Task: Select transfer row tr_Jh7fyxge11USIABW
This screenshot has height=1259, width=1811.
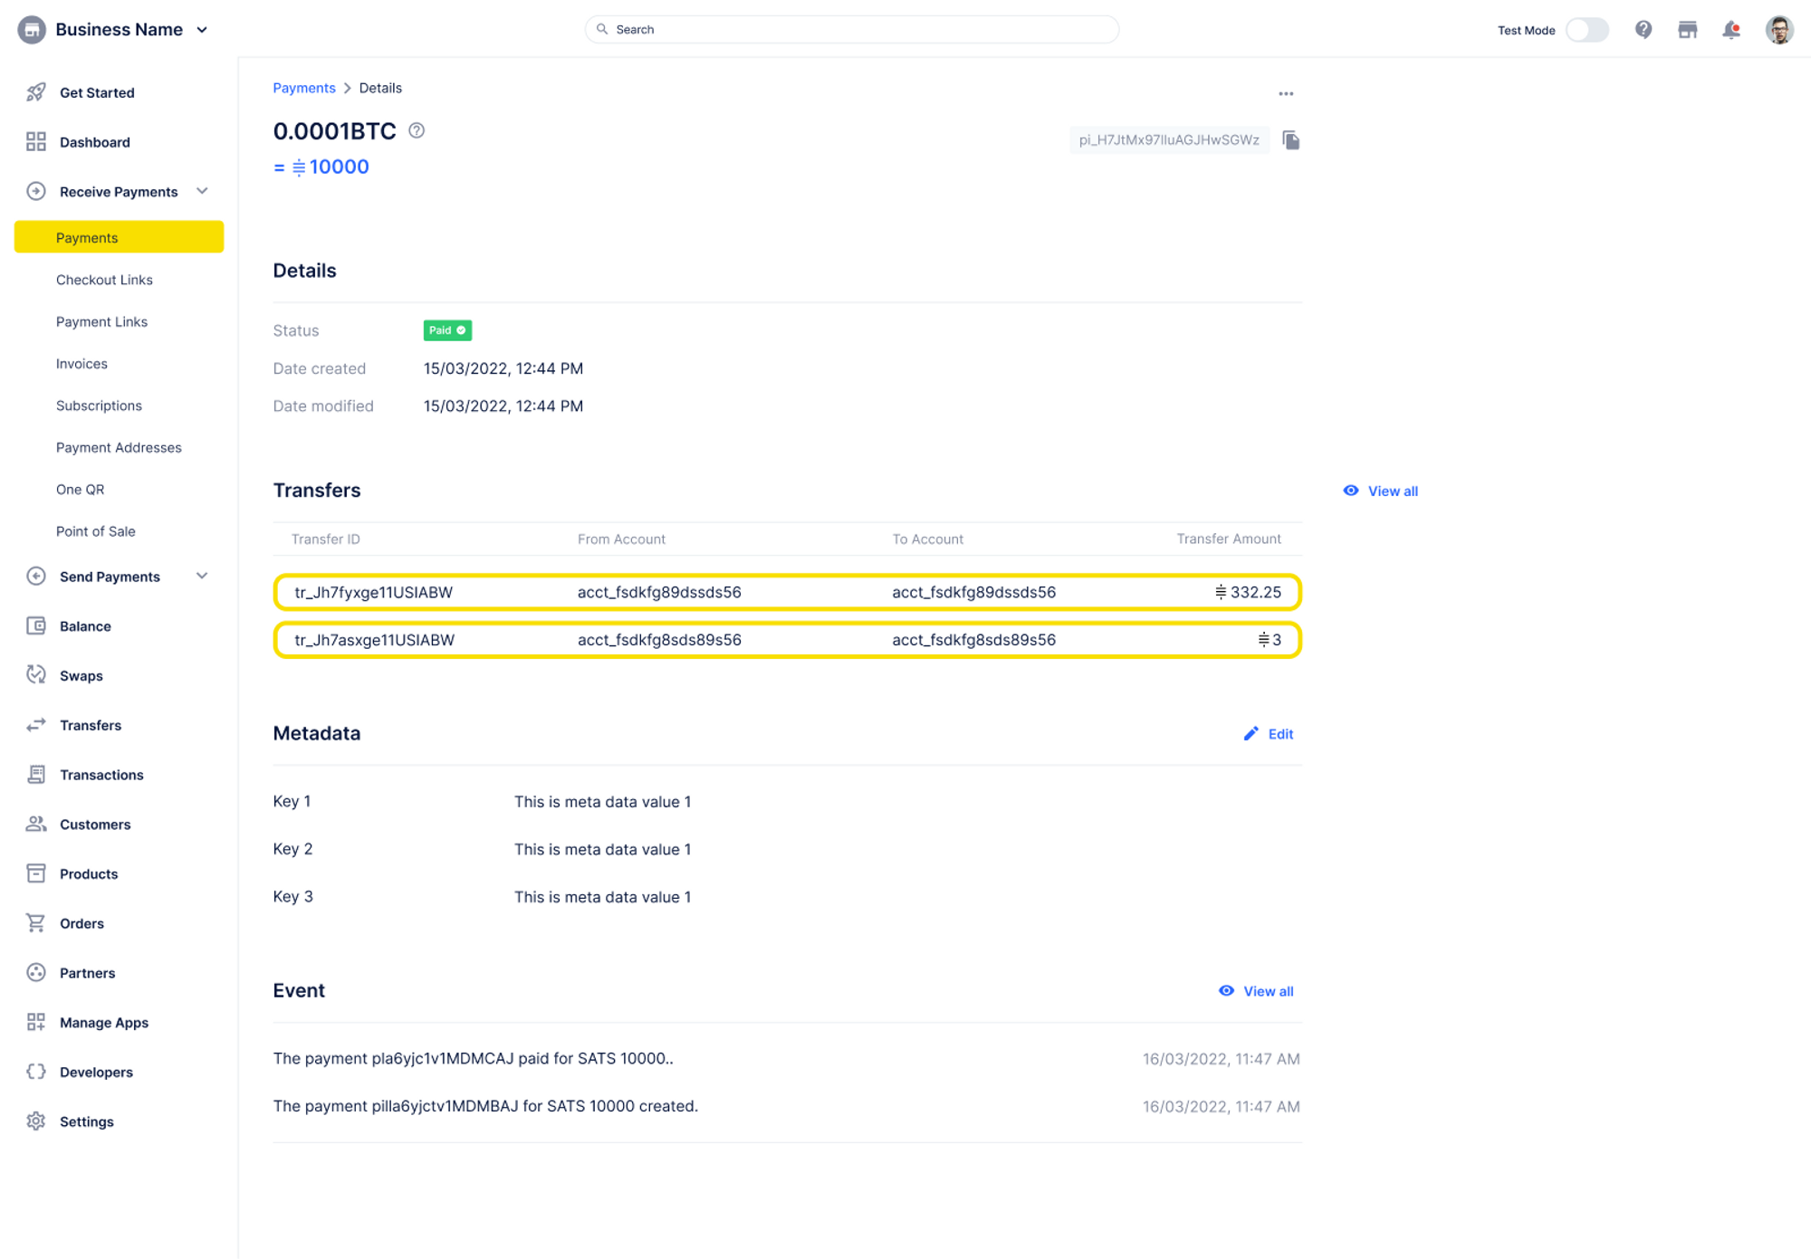Action: (x=787, y=592)
